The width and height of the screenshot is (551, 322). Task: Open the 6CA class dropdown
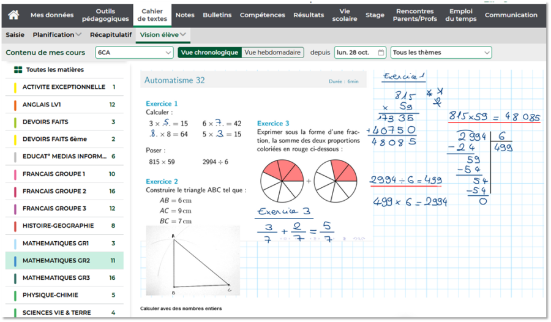134,53
